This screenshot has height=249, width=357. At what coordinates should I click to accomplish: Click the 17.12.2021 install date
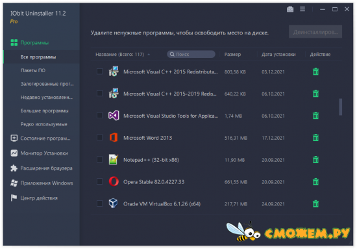pyautogui.click(x=273, y=138)
